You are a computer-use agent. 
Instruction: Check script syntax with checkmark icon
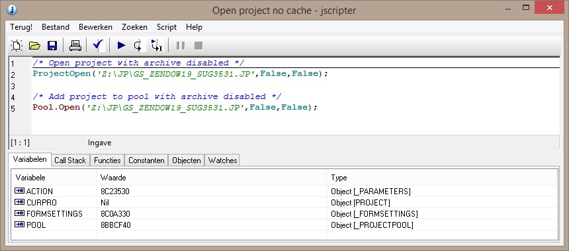click(x=98, y=46)
